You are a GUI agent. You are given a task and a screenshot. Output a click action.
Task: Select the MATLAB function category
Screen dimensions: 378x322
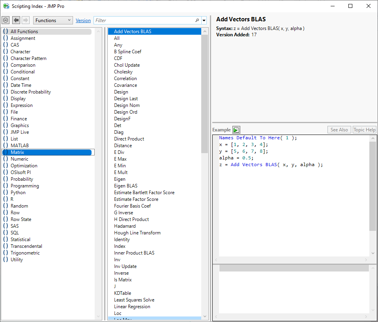pyautogui.click(x=19, y=146)
